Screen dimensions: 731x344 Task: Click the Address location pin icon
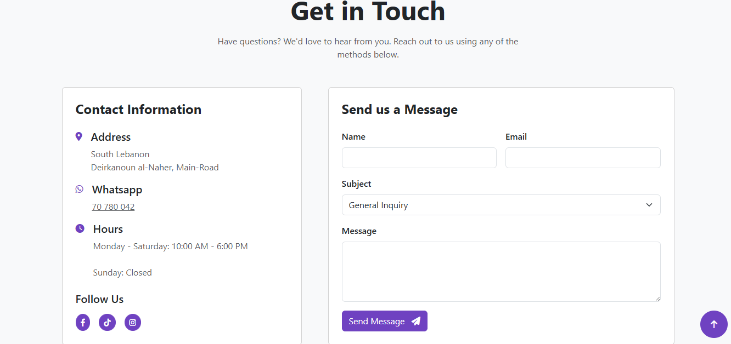coord(79,136)
